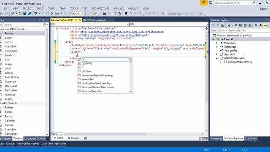This screenshot has width=270, height=152.
Task: Click the Undo arrow icon
Action: tap(35, 14)
